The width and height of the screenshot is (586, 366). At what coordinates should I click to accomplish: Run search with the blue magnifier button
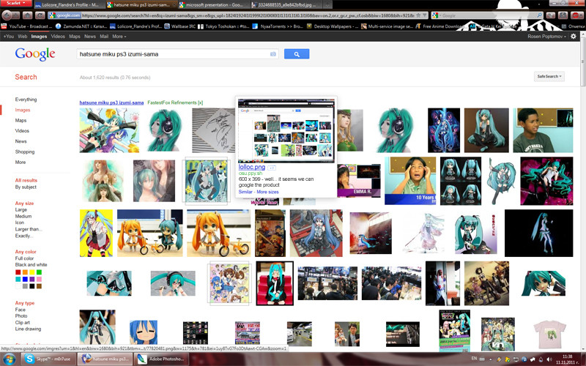(x=297, y=54)
